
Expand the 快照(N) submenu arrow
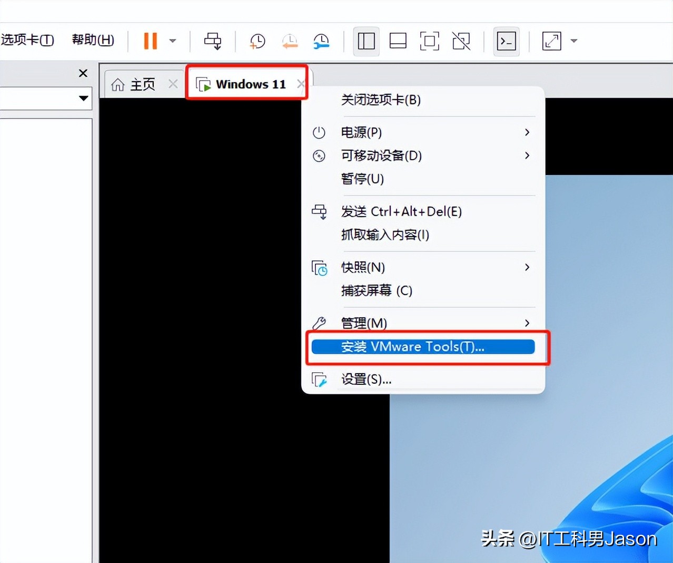(527, 267)
